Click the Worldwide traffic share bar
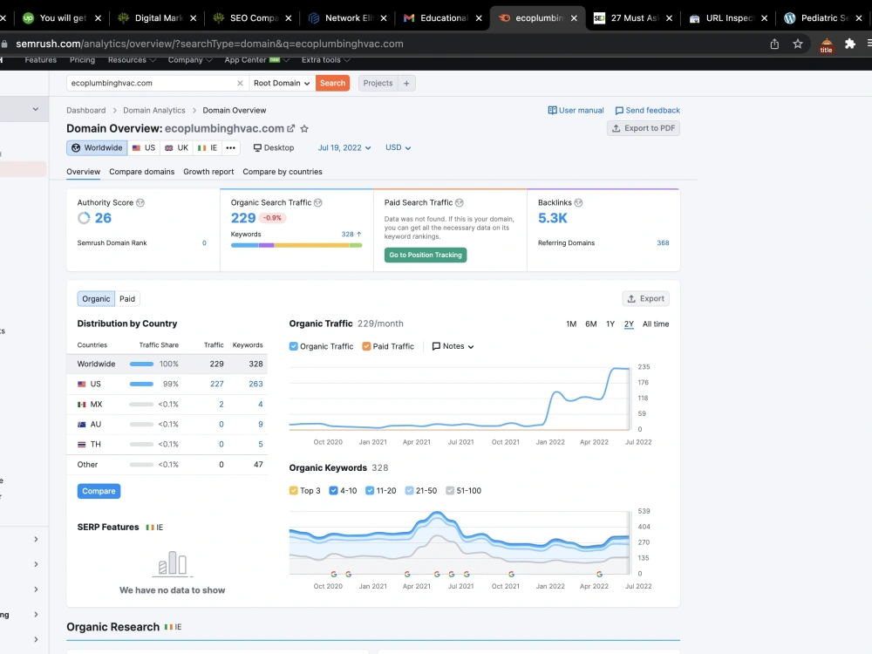 tap(141, 364)
